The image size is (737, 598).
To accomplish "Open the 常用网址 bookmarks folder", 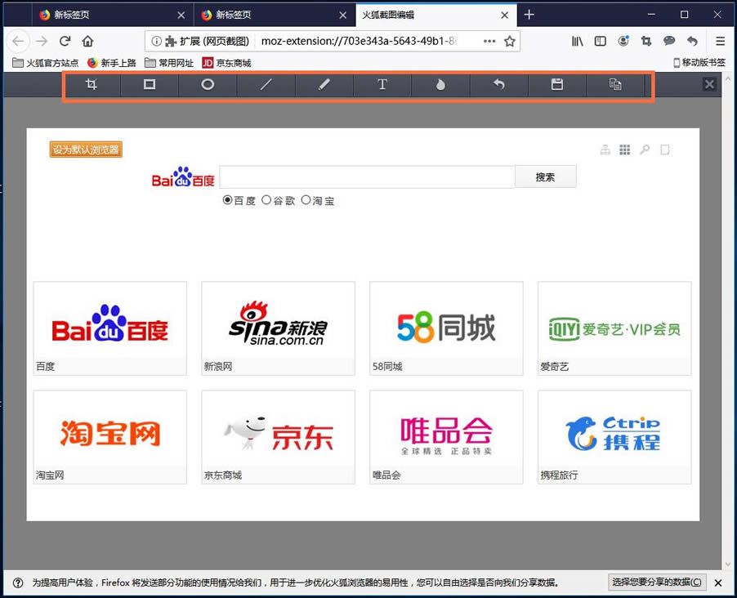I will click(x=169, y=63).
